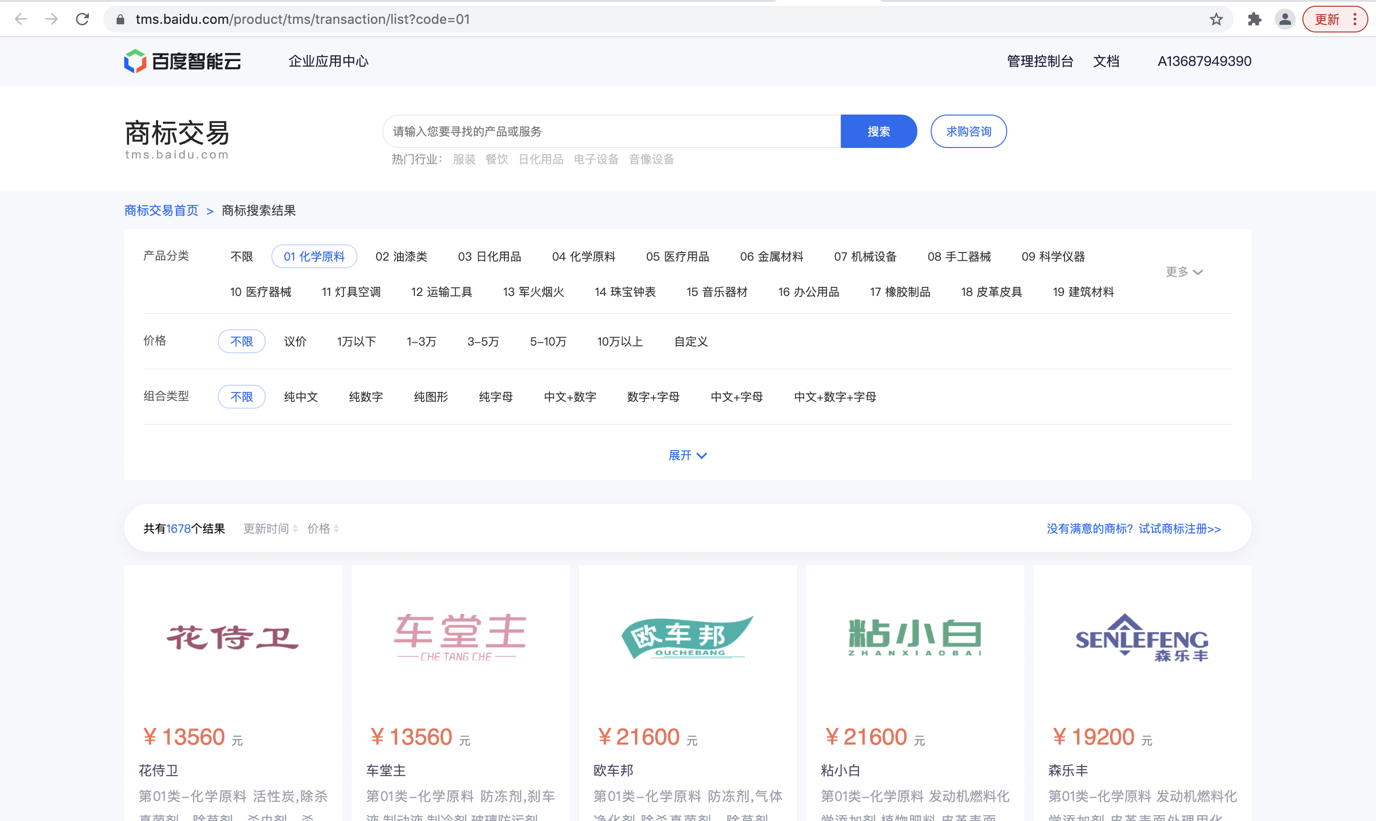Select 不限 in 组合类型

[x=241, y=397]
